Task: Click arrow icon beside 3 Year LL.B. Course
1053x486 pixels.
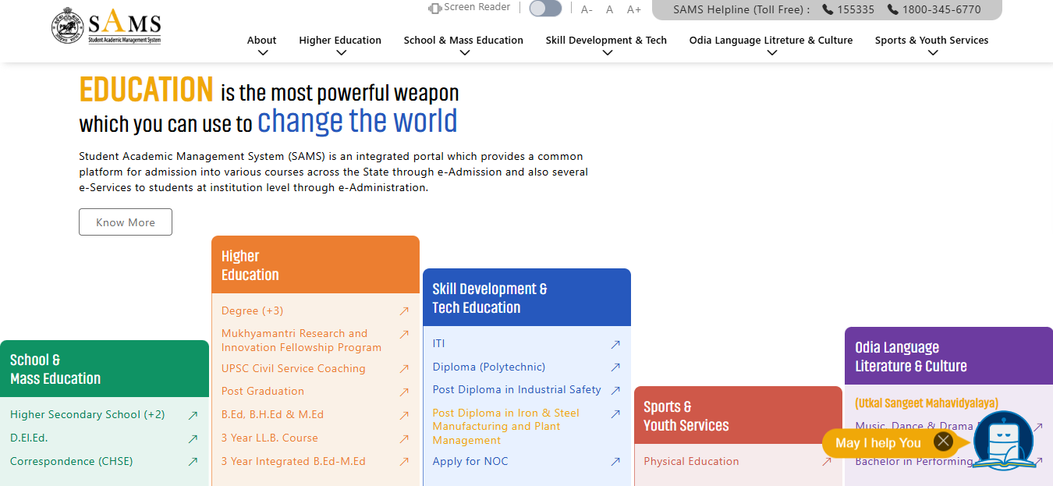Action: coord(404,438)
